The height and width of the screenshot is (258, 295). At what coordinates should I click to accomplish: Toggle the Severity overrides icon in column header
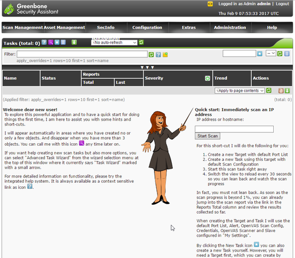click(x=208, y=78)
